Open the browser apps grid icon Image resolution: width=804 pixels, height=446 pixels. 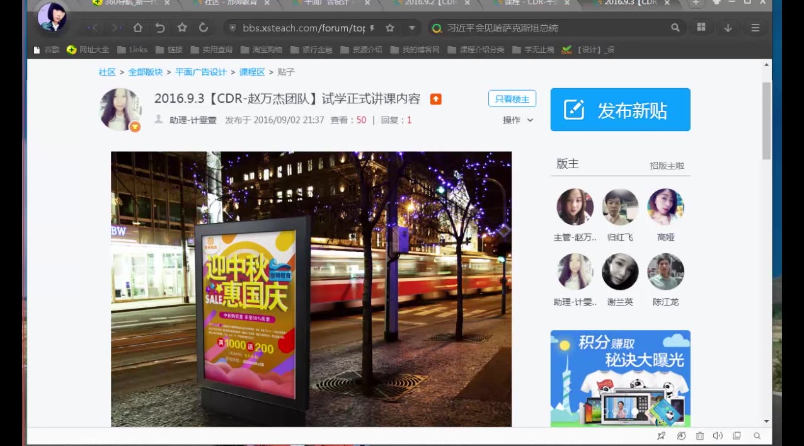click(x=701, y=28)
